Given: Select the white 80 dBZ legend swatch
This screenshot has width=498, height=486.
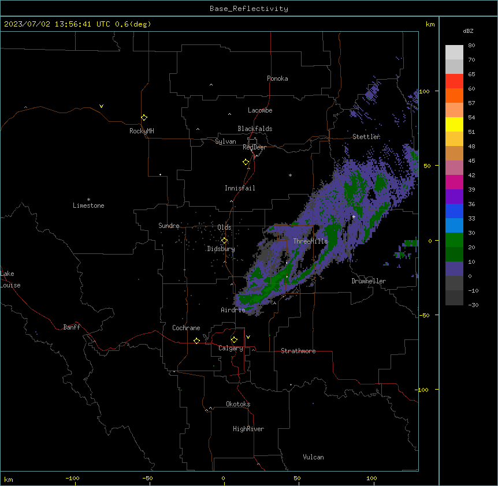Looking at the screenshot, I should [454, 53].
